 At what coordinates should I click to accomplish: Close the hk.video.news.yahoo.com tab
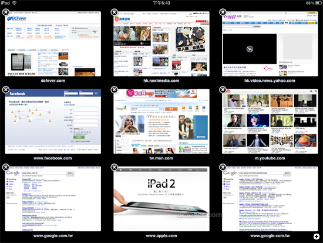pos(223,12)
